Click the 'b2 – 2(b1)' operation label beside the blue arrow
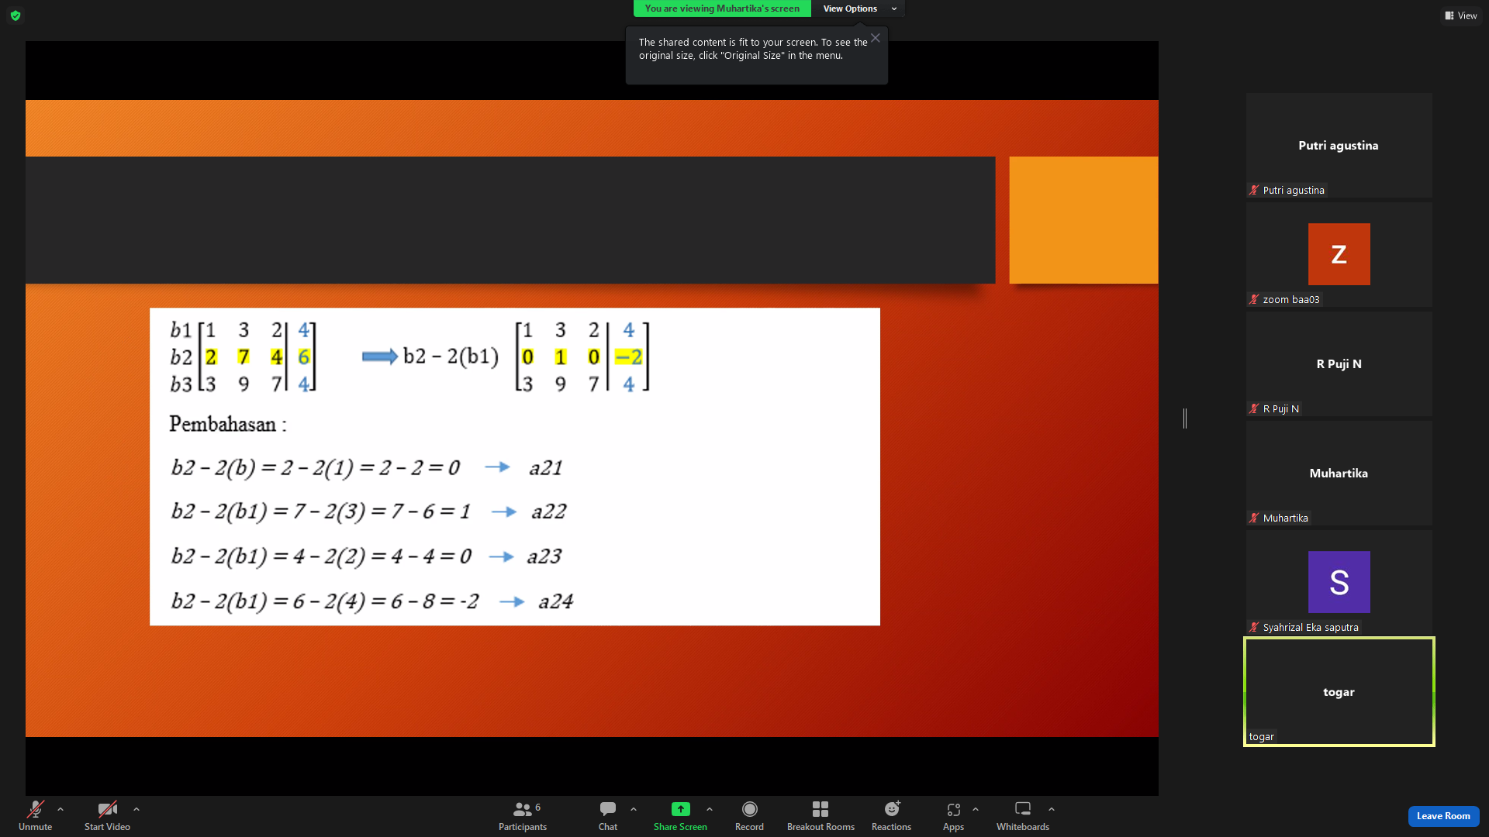 [451, 356]
